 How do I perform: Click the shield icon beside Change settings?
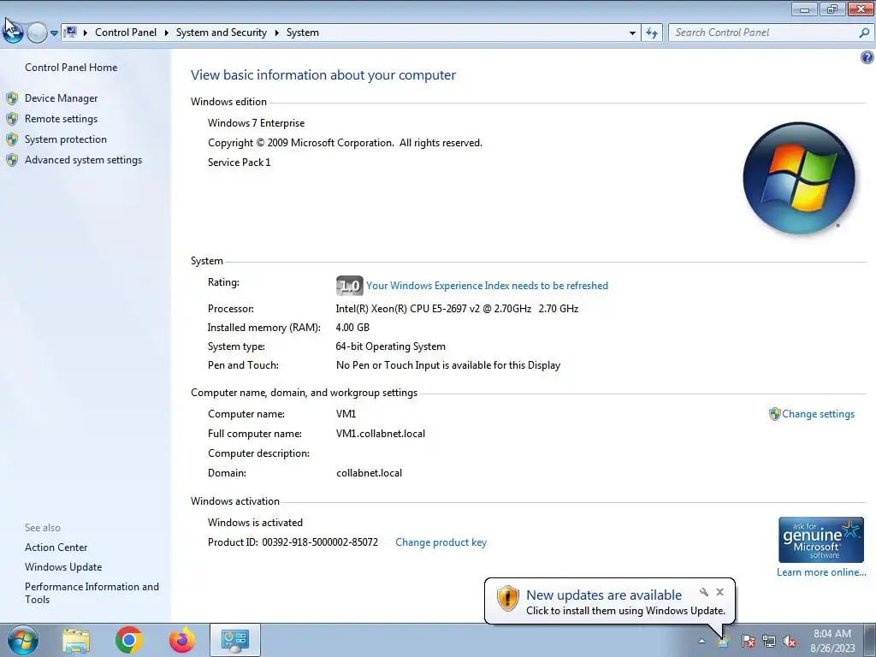coord(774,414)
